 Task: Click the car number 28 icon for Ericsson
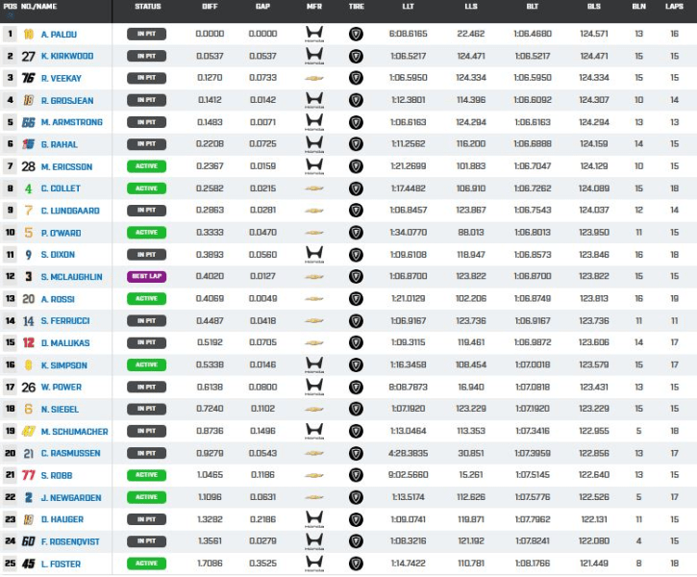tap(29, 166)
